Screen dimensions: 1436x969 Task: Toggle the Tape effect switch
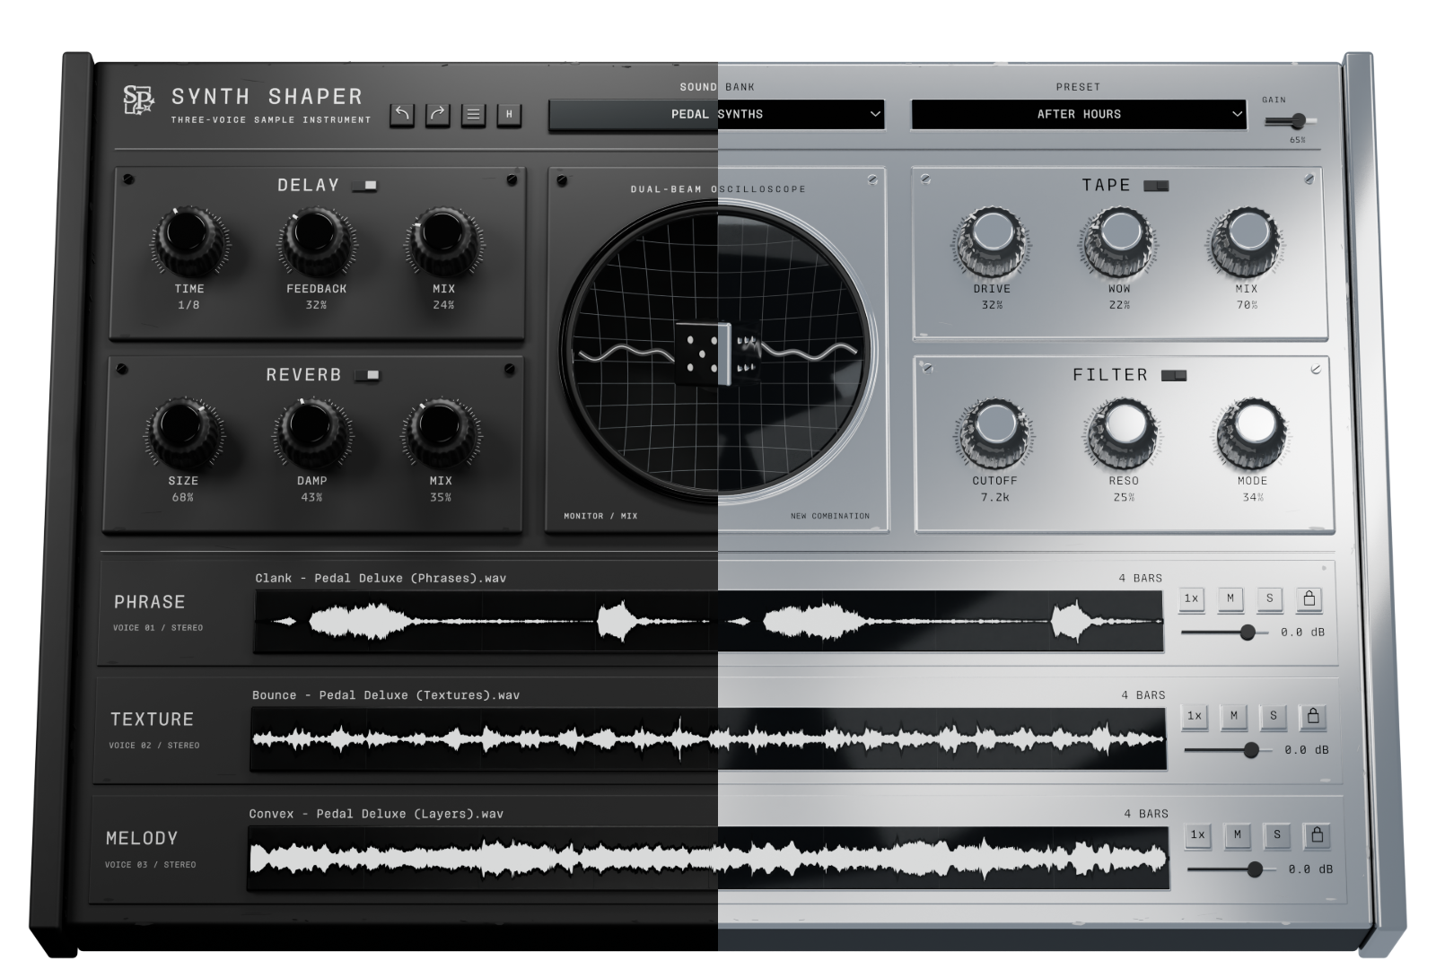(x=1156, y=186)
